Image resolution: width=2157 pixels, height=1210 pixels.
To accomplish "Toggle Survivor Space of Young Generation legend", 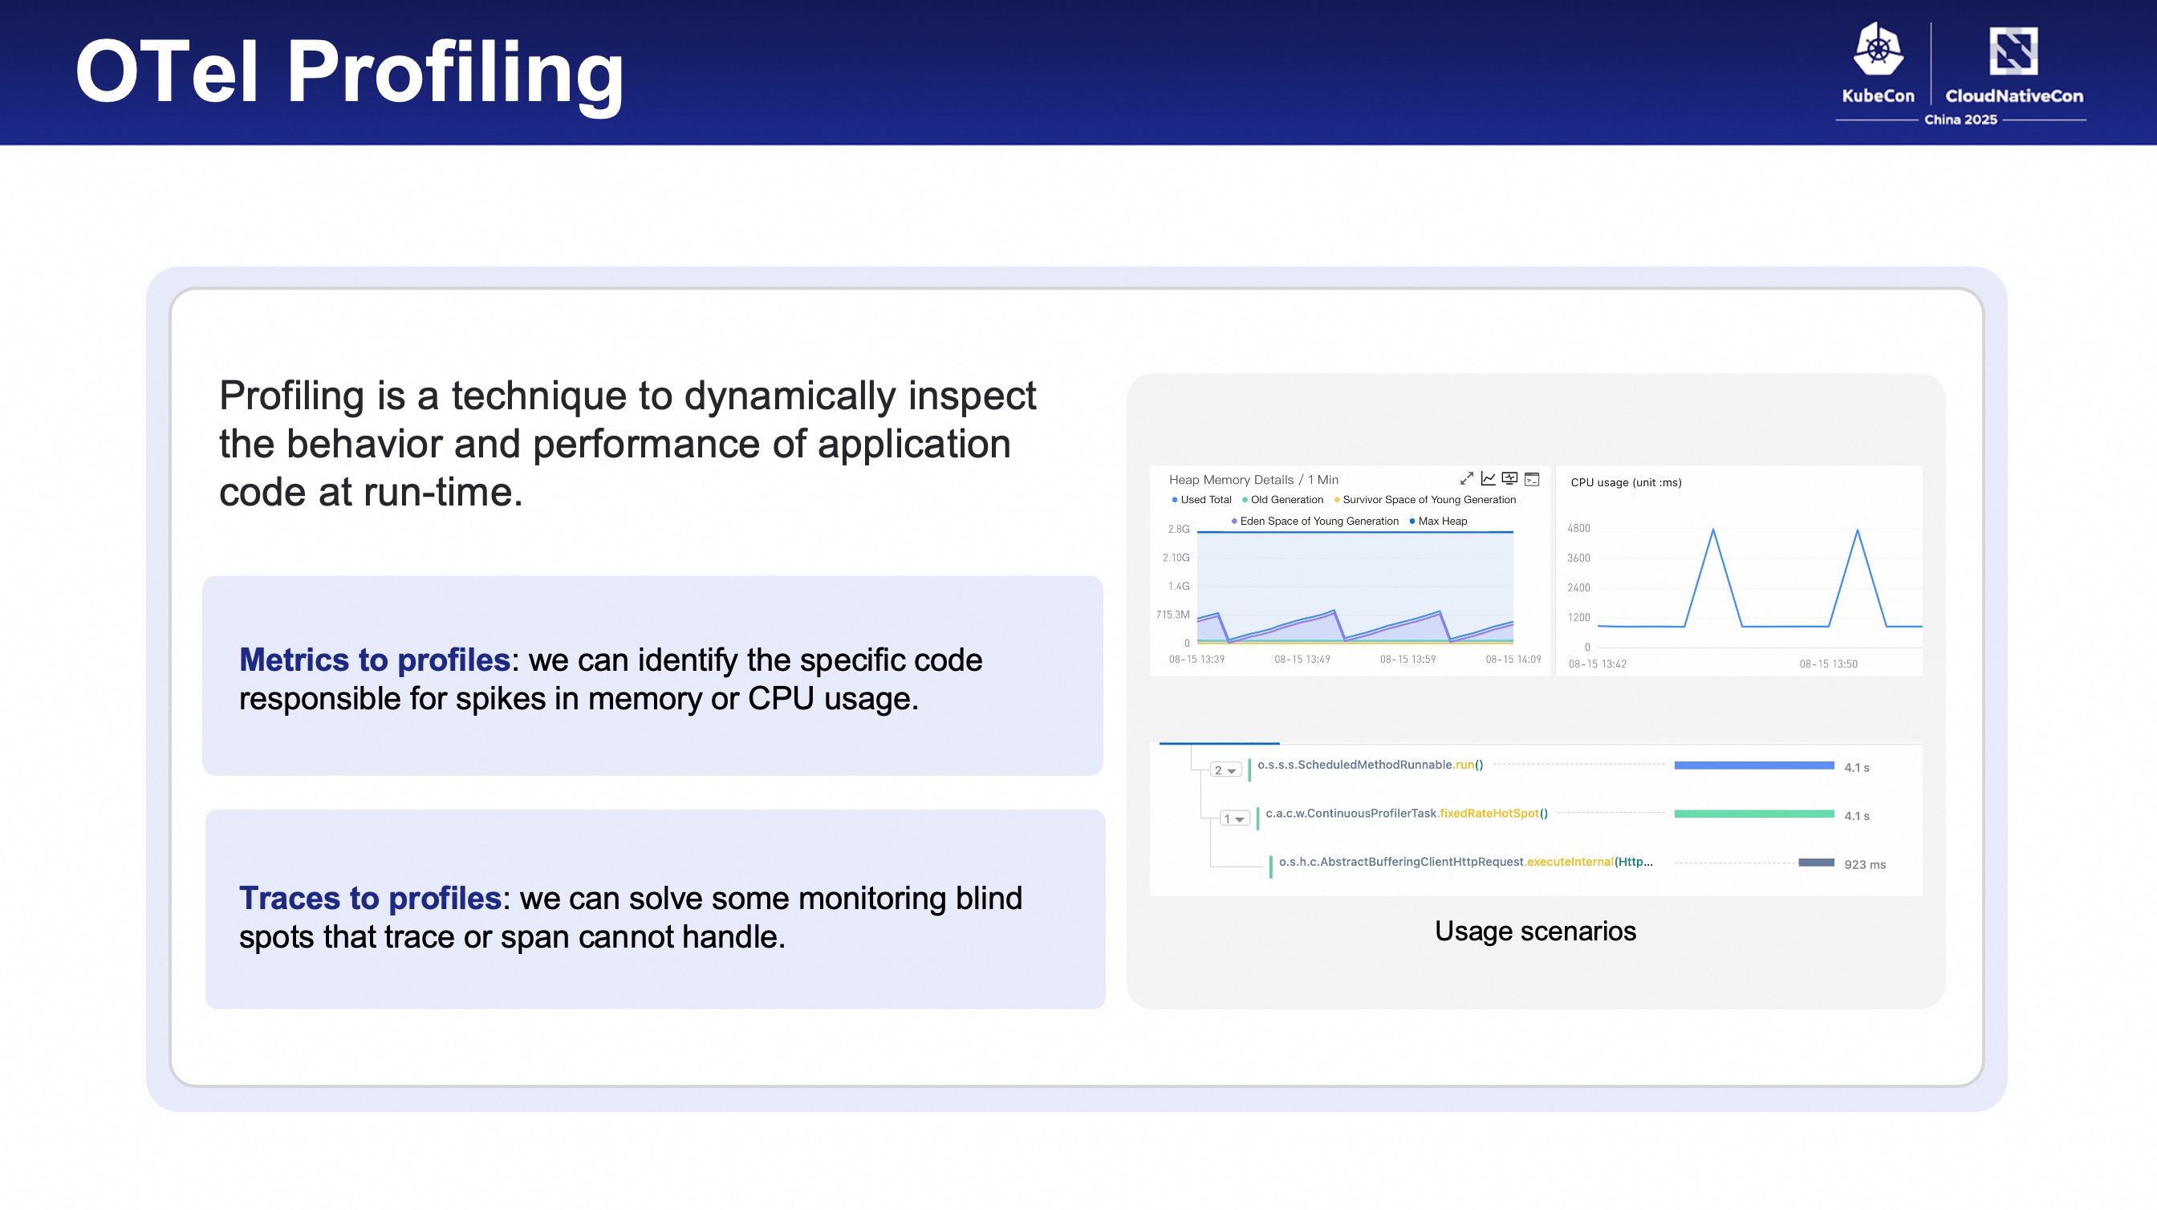I will (1424, 500).
